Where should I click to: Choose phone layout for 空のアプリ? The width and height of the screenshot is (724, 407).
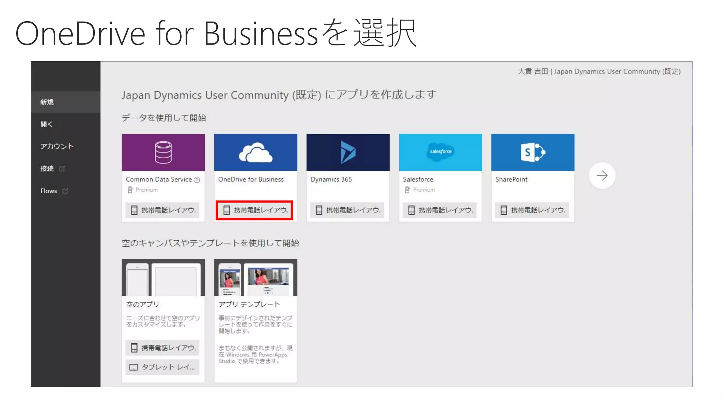point(163,348)
